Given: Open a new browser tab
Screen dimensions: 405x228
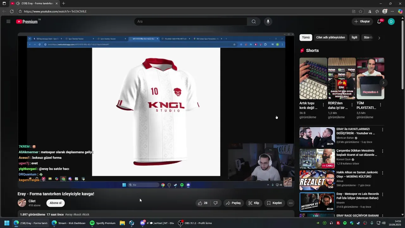Looking at the screenshot, I should 64,3.
